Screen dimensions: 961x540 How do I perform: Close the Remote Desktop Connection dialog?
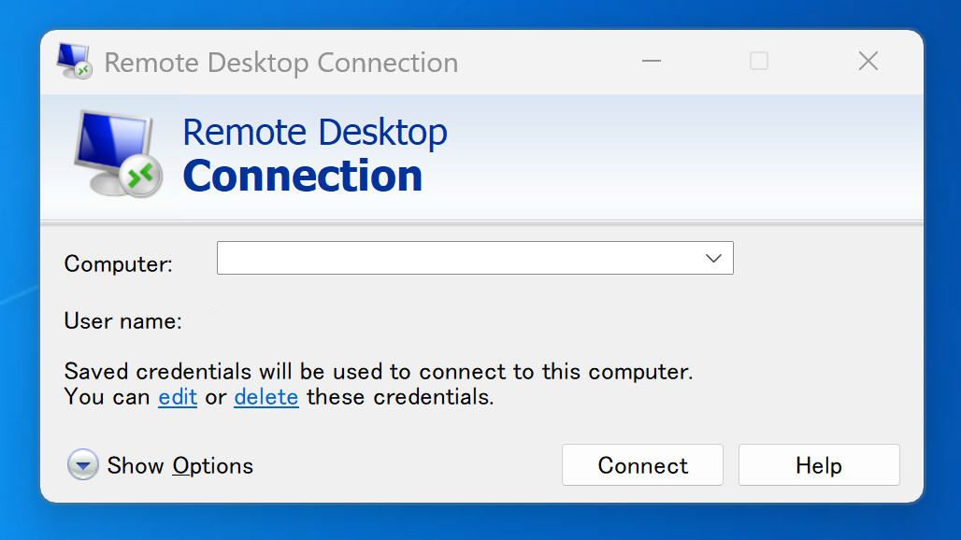[868, 61]
